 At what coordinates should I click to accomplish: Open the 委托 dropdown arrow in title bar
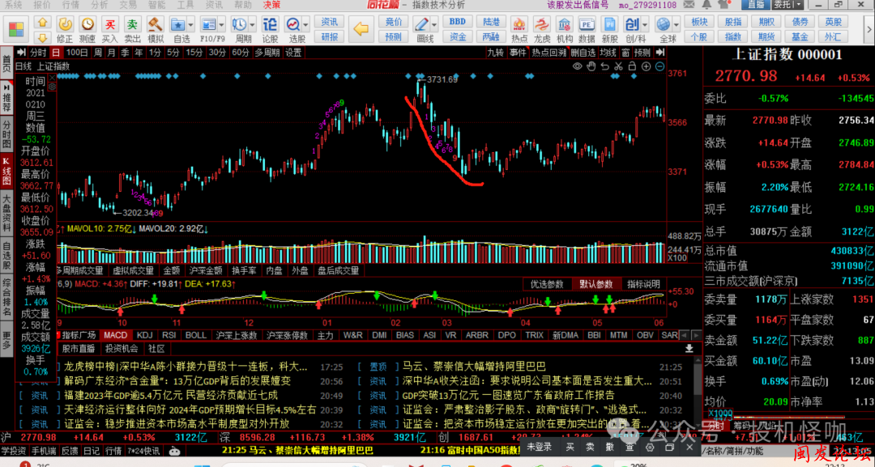[x=799, y=5]
